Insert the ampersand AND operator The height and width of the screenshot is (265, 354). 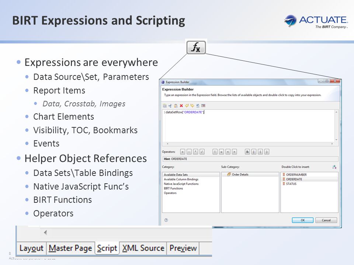[x=247, y=152]
